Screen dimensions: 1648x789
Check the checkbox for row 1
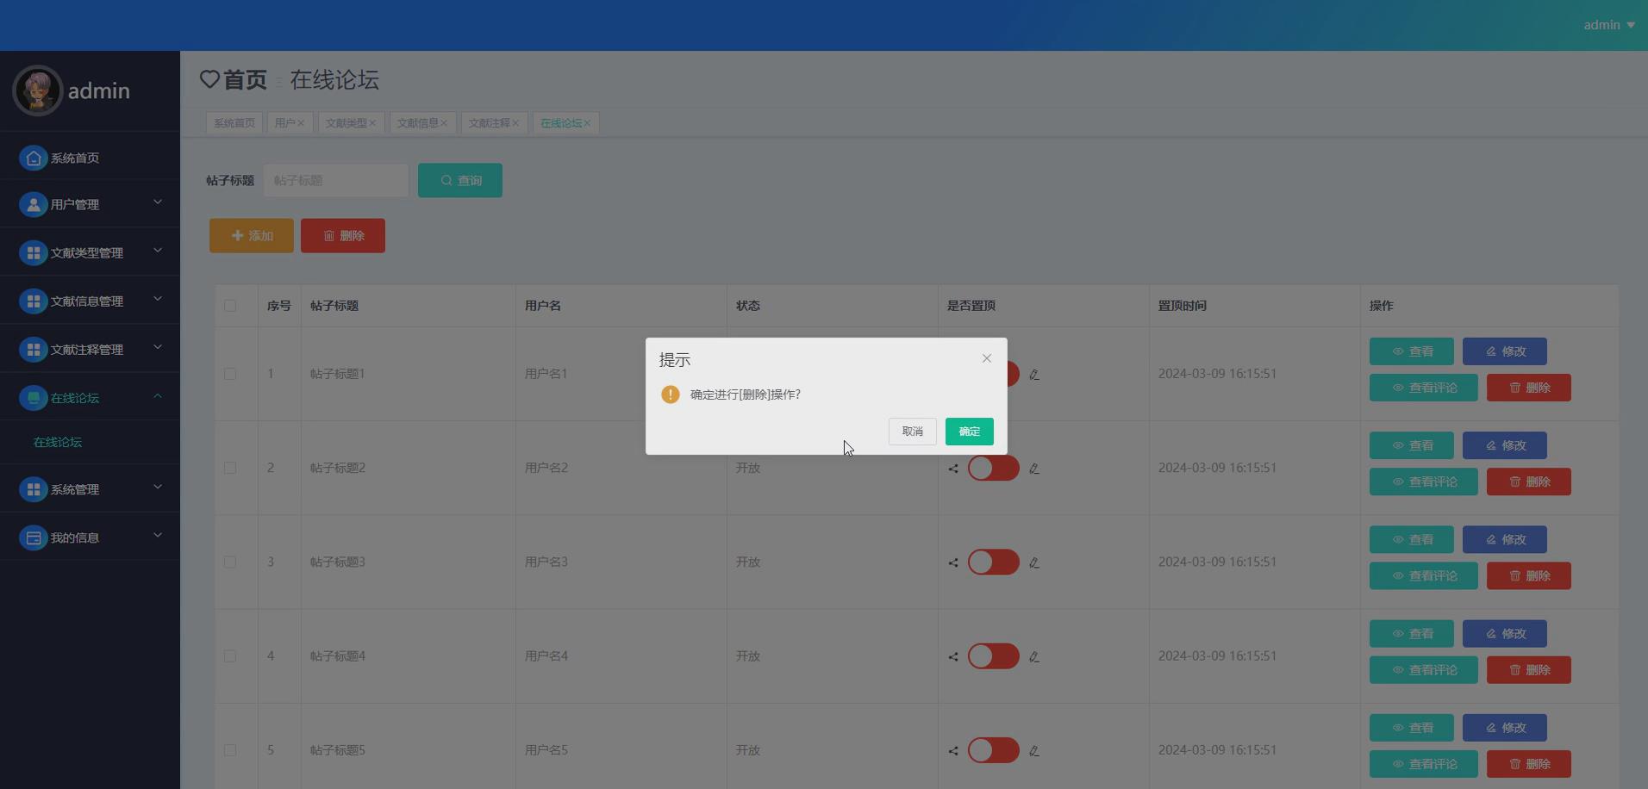(x=230, y=374)
